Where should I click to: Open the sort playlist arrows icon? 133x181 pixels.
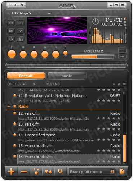48,172
